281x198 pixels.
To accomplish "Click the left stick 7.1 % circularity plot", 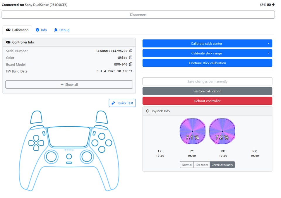I will click(193, 131).
